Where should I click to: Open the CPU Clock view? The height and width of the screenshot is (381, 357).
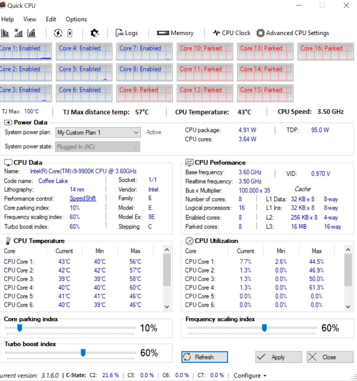coord(231,33)
